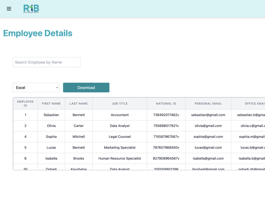Click email olivia@gmail.com
The height and width of the screenshot is (199, 265).
click(x=208, y=126)
